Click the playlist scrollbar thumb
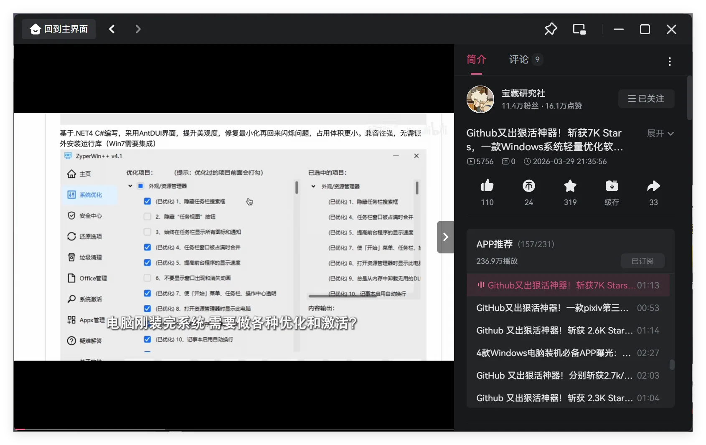This screenshot has width=706, height=445. (672, 364)
